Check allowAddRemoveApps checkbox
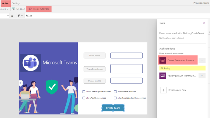The width and height of the screenshot is (210, 118). 84,98
